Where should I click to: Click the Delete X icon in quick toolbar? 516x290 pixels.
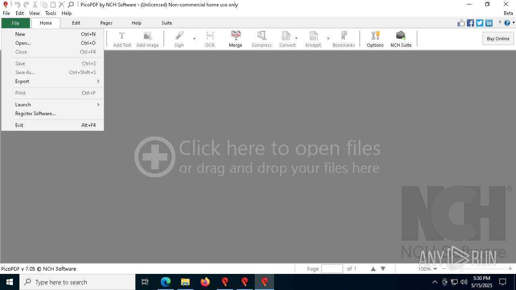(62, 4)
